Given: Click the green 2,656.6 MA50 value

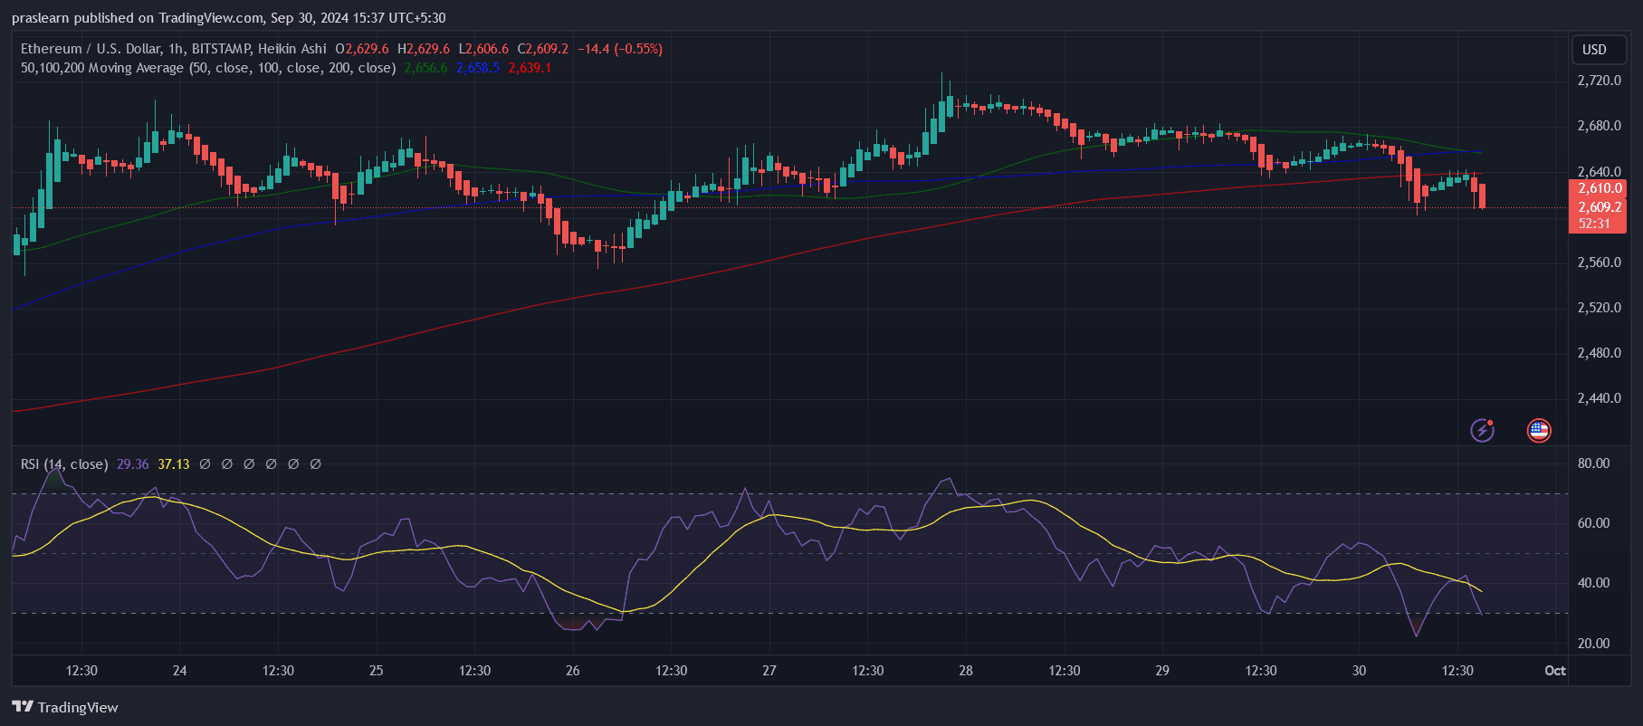Looking at the screenshot, I should pyautogui.click(x=425, y=68).
